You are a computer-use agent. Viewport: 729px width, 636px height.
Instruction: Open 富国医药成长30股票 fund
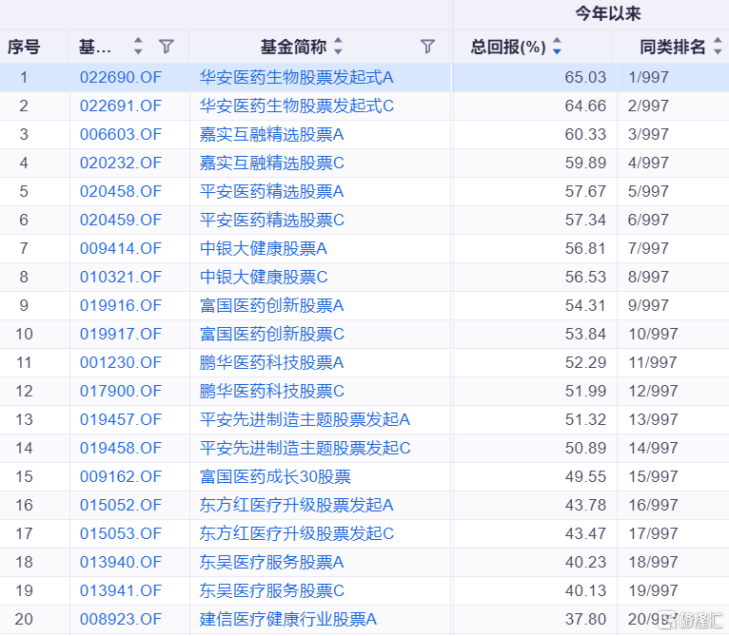coord(275,476)
